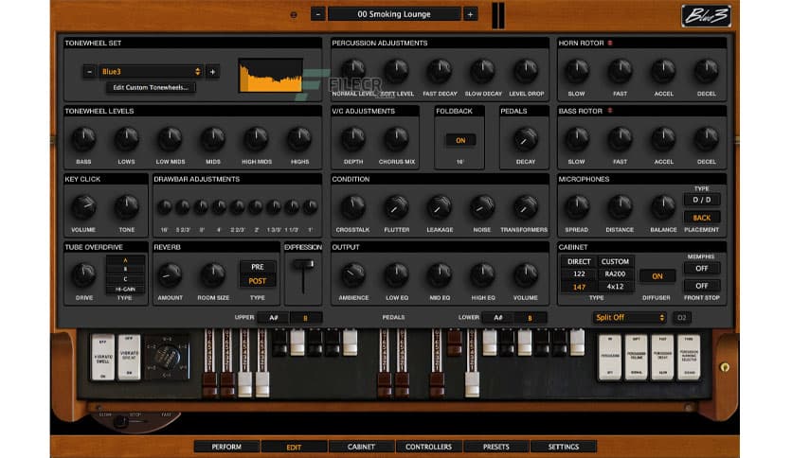The width and height of the screenshot is (792, 458).
Task: Select PRE reverb type
Action: point(257,267)
